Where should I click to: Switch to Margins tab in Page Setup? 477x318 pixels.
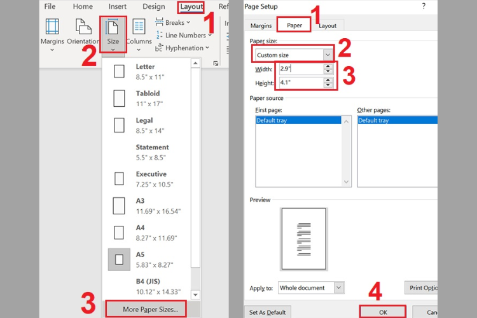pos(261,25)
